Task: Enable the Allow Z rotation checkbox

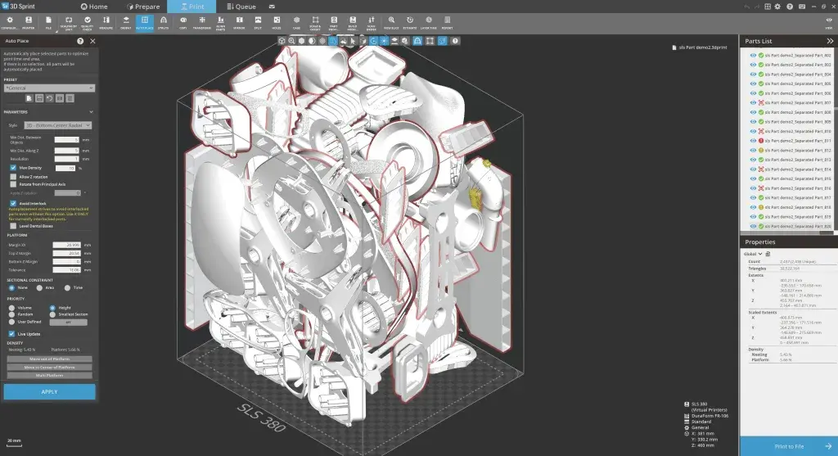Action: coord(13,176)
